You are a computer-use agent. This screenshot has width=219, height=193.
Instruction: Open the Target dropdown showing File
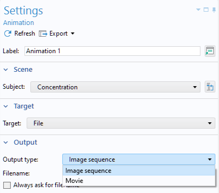(121, 123)
